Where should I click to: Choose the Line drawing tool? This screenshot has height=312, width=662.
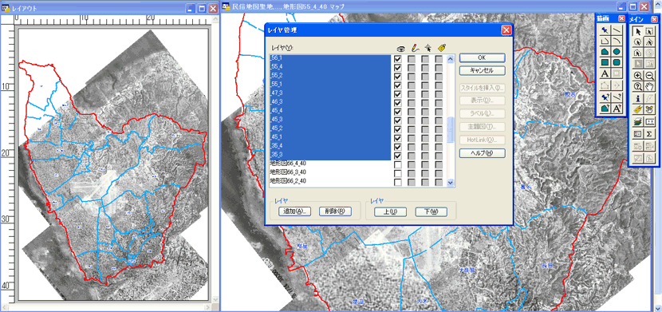click(617, 30)
